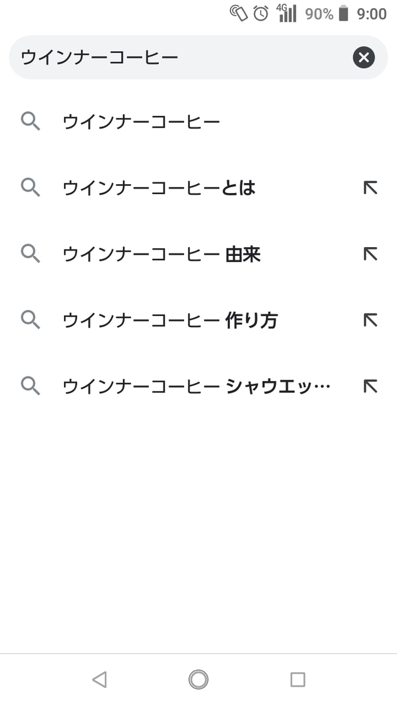Clear the search field with X button

pos(363,57)
